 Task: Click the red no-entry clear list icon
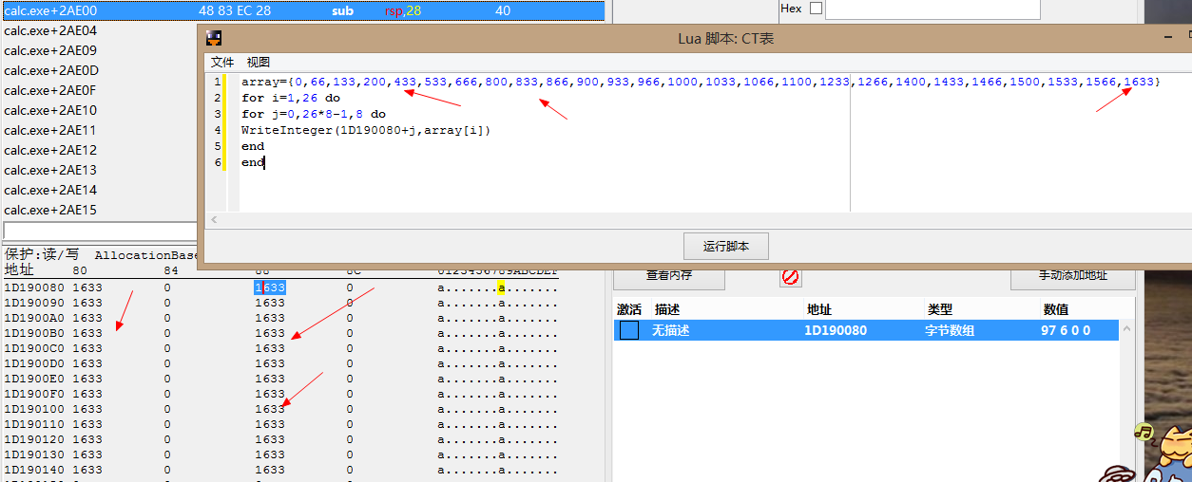point(791,276)
